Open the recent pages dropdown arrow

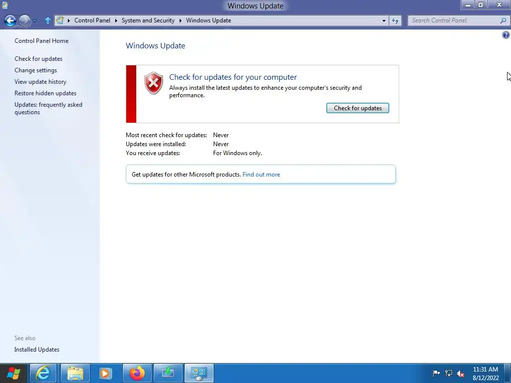pos(35,21)
